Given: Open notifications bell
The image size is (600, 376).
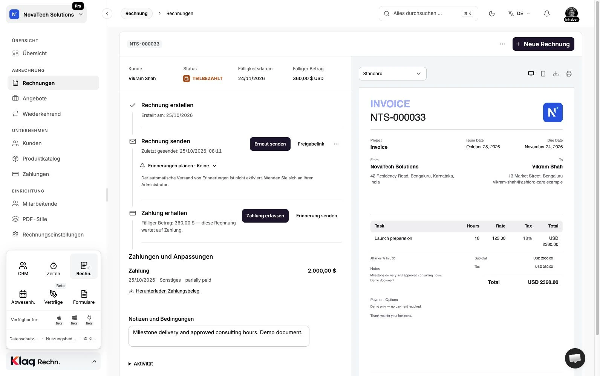Looking at the screenshot, I should 547,14.
